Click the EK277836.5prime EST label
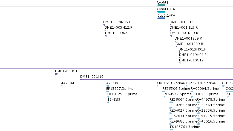 coord(201,83)
